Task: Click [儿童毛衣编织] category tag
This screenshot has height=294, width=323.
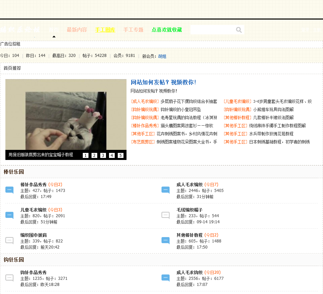Action: 238,101
